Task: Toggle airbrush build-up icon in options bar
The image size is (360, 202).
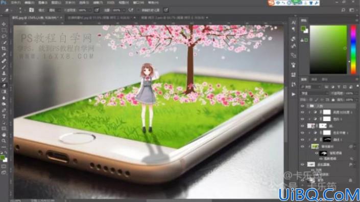Action: (x=131, y=10)
